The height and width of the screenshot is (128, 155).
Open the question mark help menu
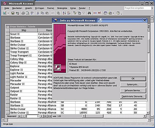[89, 8]
